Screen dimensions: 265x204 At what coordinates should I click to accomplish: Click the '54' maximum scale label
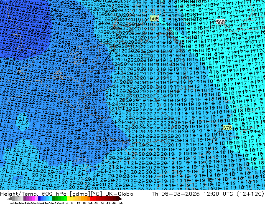(120, 203)
